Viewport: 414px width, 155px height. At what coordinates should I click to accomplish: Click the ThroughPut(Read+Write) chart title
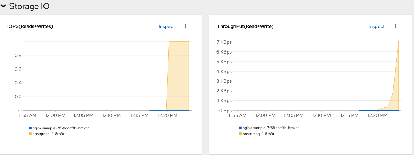click(245, 26)
